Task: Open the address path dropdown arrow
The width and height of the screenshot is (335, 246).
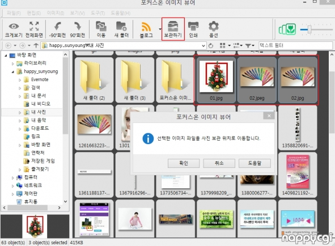Action: (203, 45)
